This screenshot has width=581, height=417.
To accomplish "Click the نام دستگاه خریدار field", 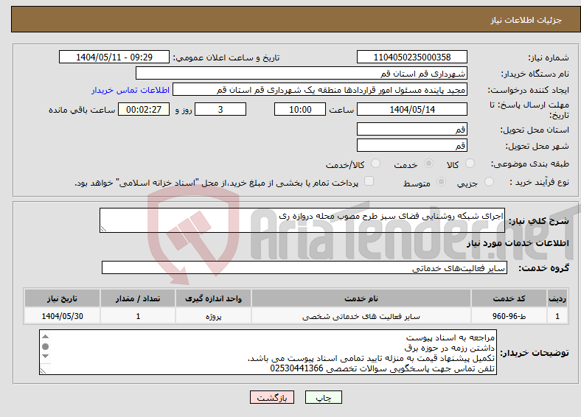I will (302, 74).
